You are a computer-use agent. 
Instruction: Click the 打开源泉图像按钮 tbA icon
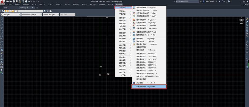pyautogui.click(x=134, y=13)
